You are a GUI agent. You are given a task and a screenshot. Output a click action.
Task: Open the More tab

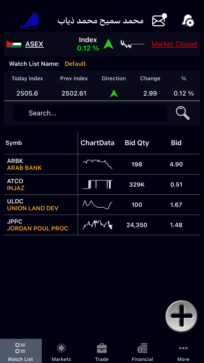click(183, 352)
